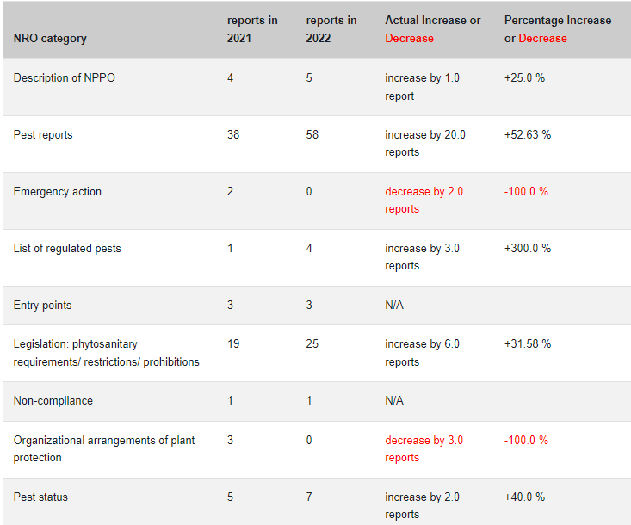This screenshot has width=631, height=525.
Task: Click the '+52.63 %' percentage value
Action: [528, 135]
